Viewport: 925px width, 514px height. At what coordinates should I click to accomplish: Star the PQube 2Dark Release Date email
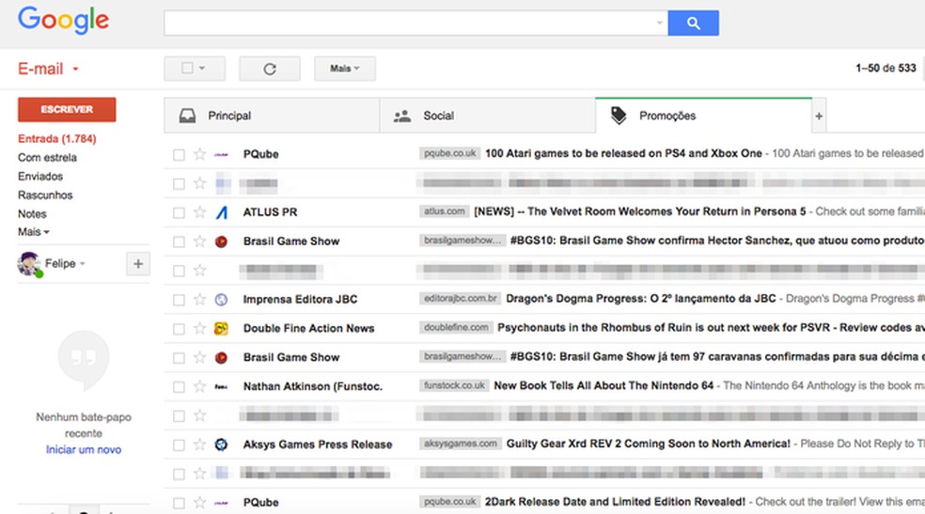pyautogui.click(x=200, y=503)
